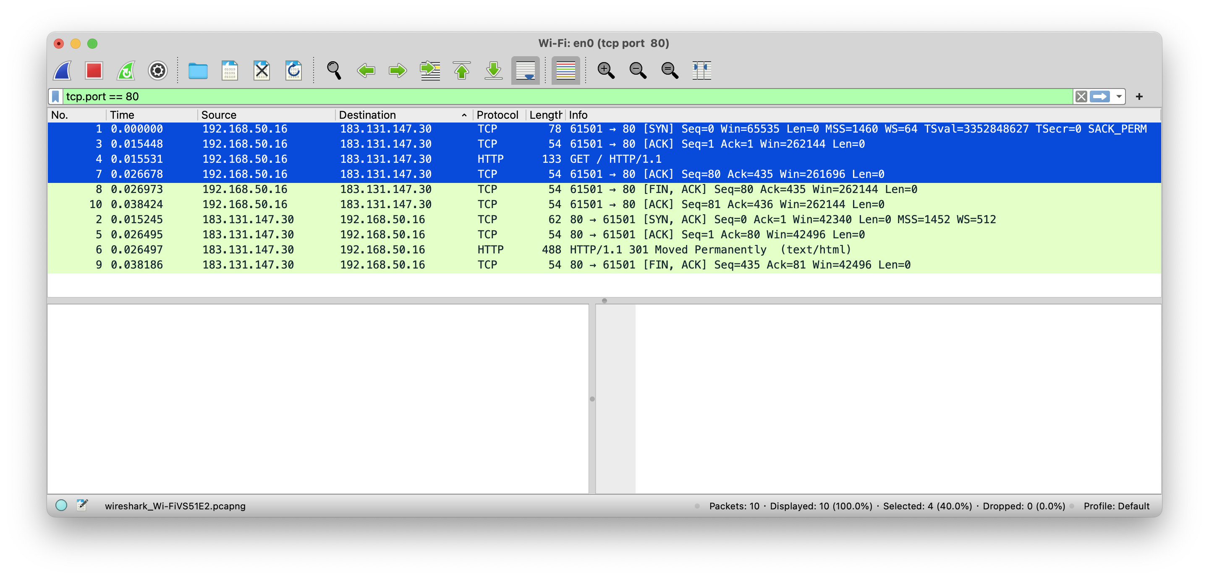The image size is (1209, 579).
Task: Open filter bookmarks menu
Action: [55, 96]
